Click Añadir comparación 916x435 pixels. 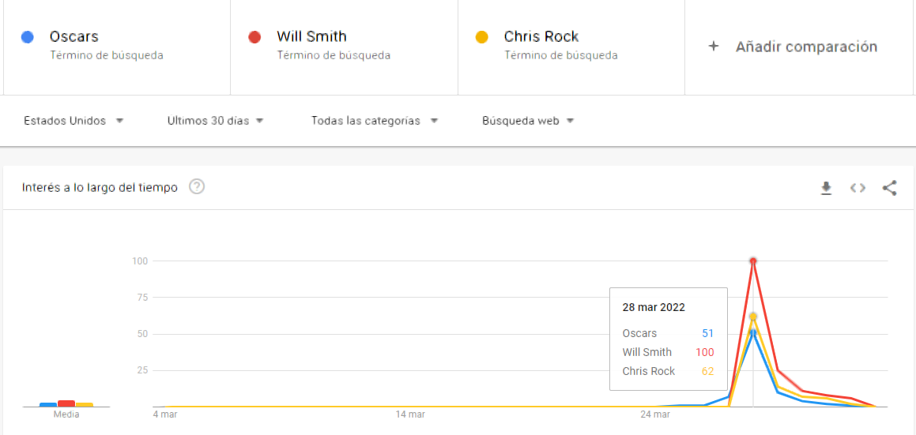(806, 47)
